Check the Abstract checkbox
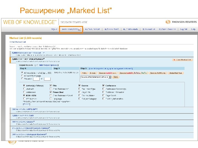198x148 pixels. coord(24,89)
